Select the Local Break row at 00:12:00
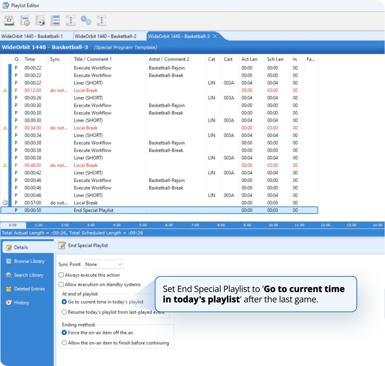 point(159,90)
